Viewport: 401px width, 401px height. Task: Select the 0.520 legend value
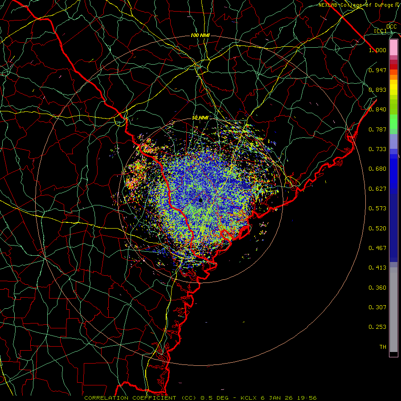(377, 229)
